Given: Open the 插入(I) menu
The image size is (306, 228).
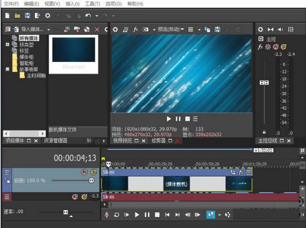Looking at the screenshot, I should point(72,4).
